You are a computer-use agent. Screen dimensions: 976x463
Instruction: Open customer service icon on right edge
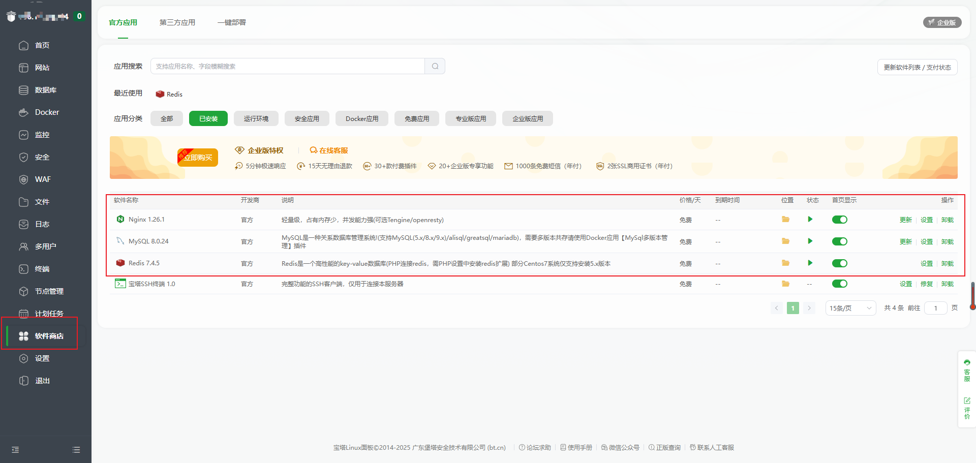click(967, 370)
